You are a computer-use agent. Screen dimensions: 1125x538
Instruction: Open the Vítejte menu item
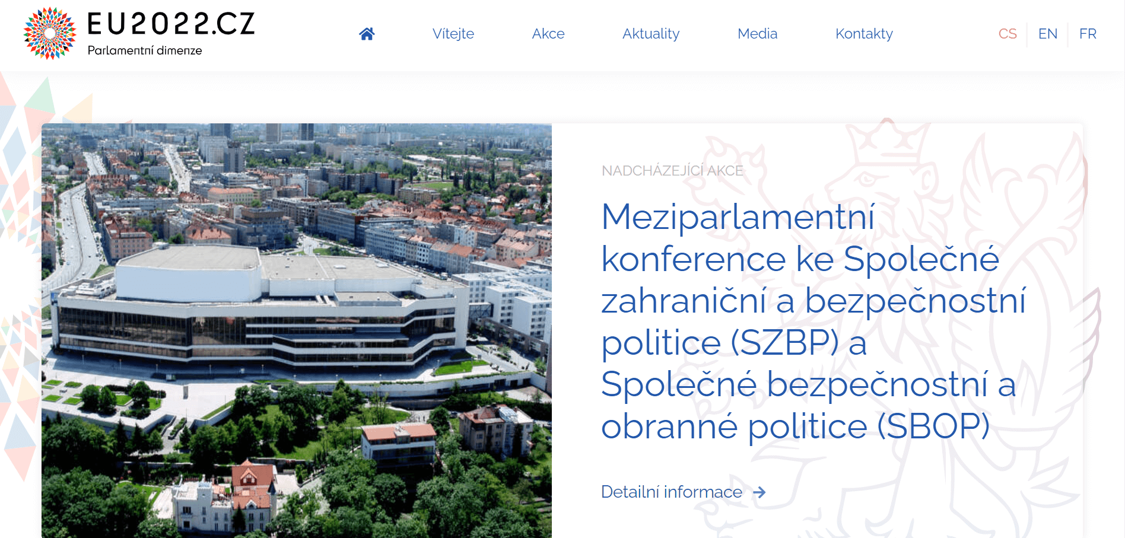point(453,34)
